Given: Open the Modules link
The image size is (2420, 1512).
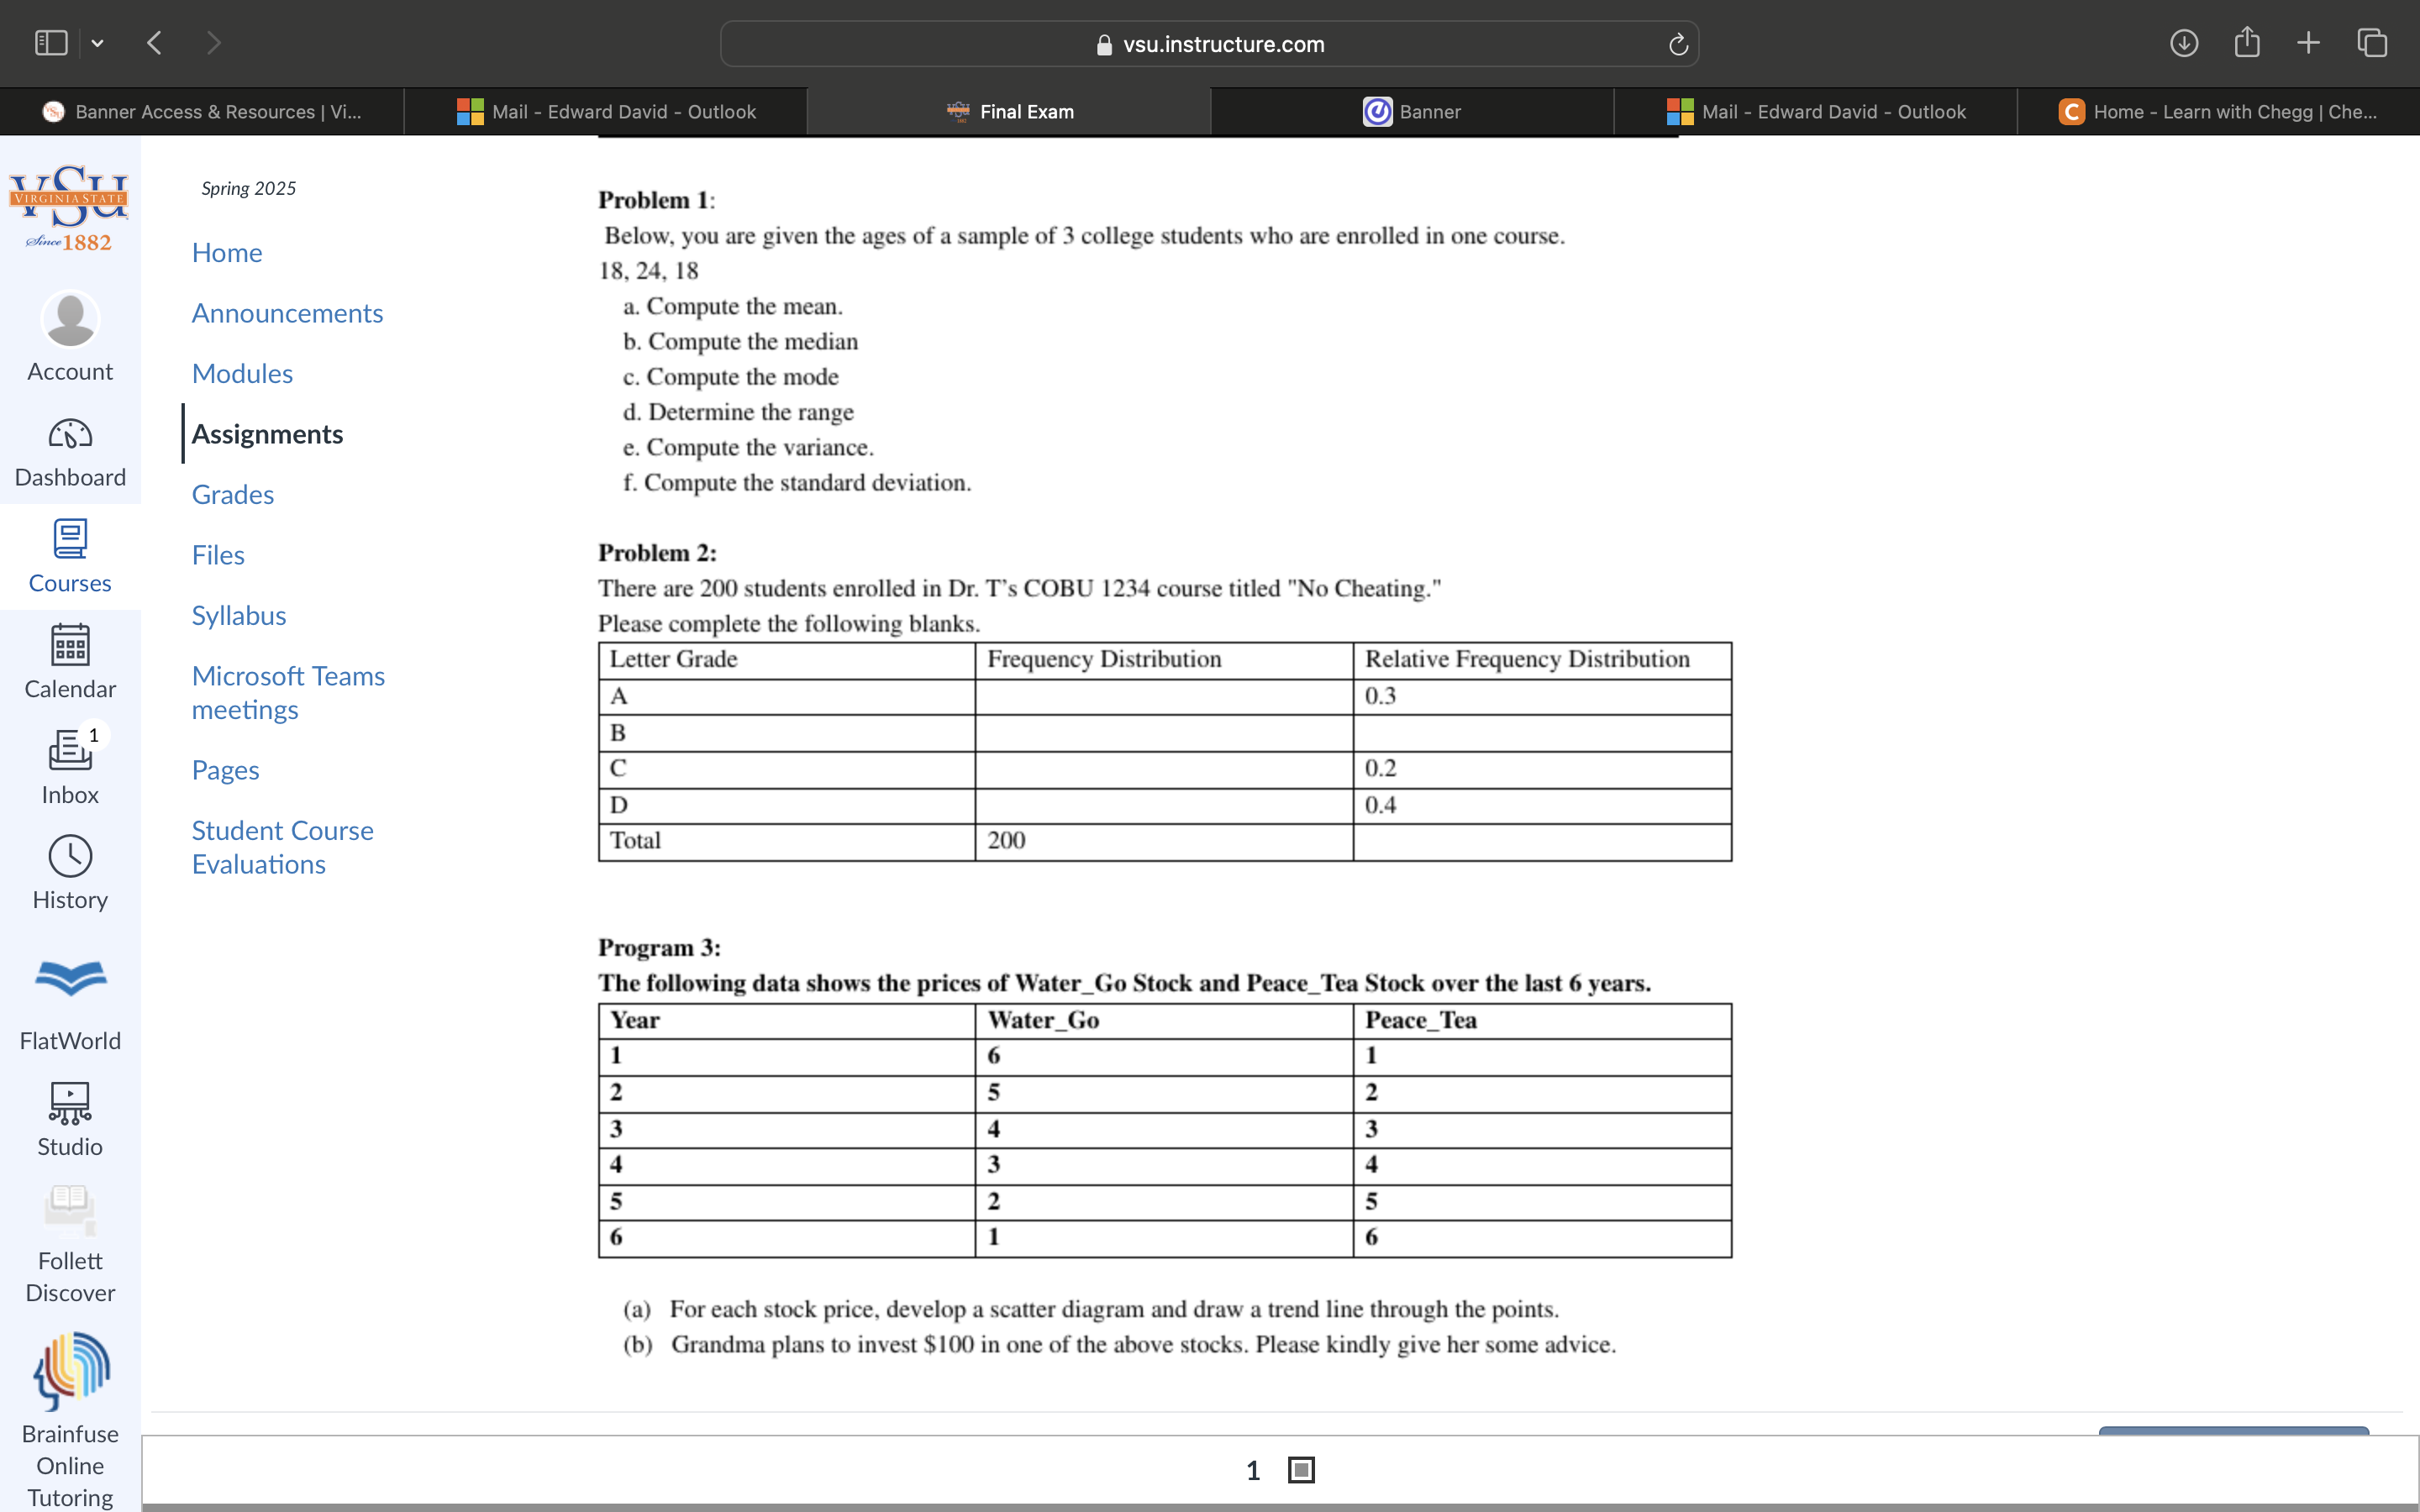Looking at the screenshot, I should [242, 374].
